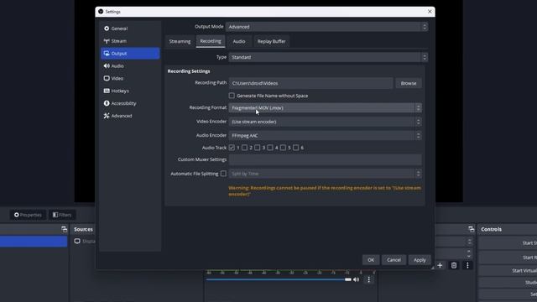Screen dimensions: 537x302
Task: Click the trash remove icon in main window
Action: (454, 265)
